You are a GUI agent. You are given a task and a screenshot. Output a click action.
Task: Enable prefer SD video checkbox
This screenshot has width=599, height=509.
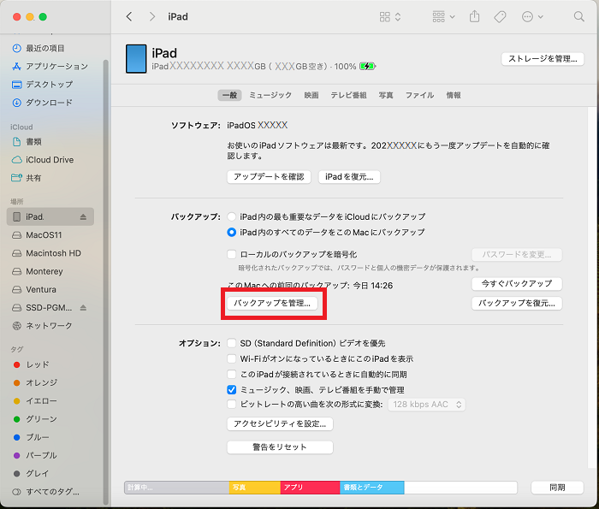tap(232, 343)
